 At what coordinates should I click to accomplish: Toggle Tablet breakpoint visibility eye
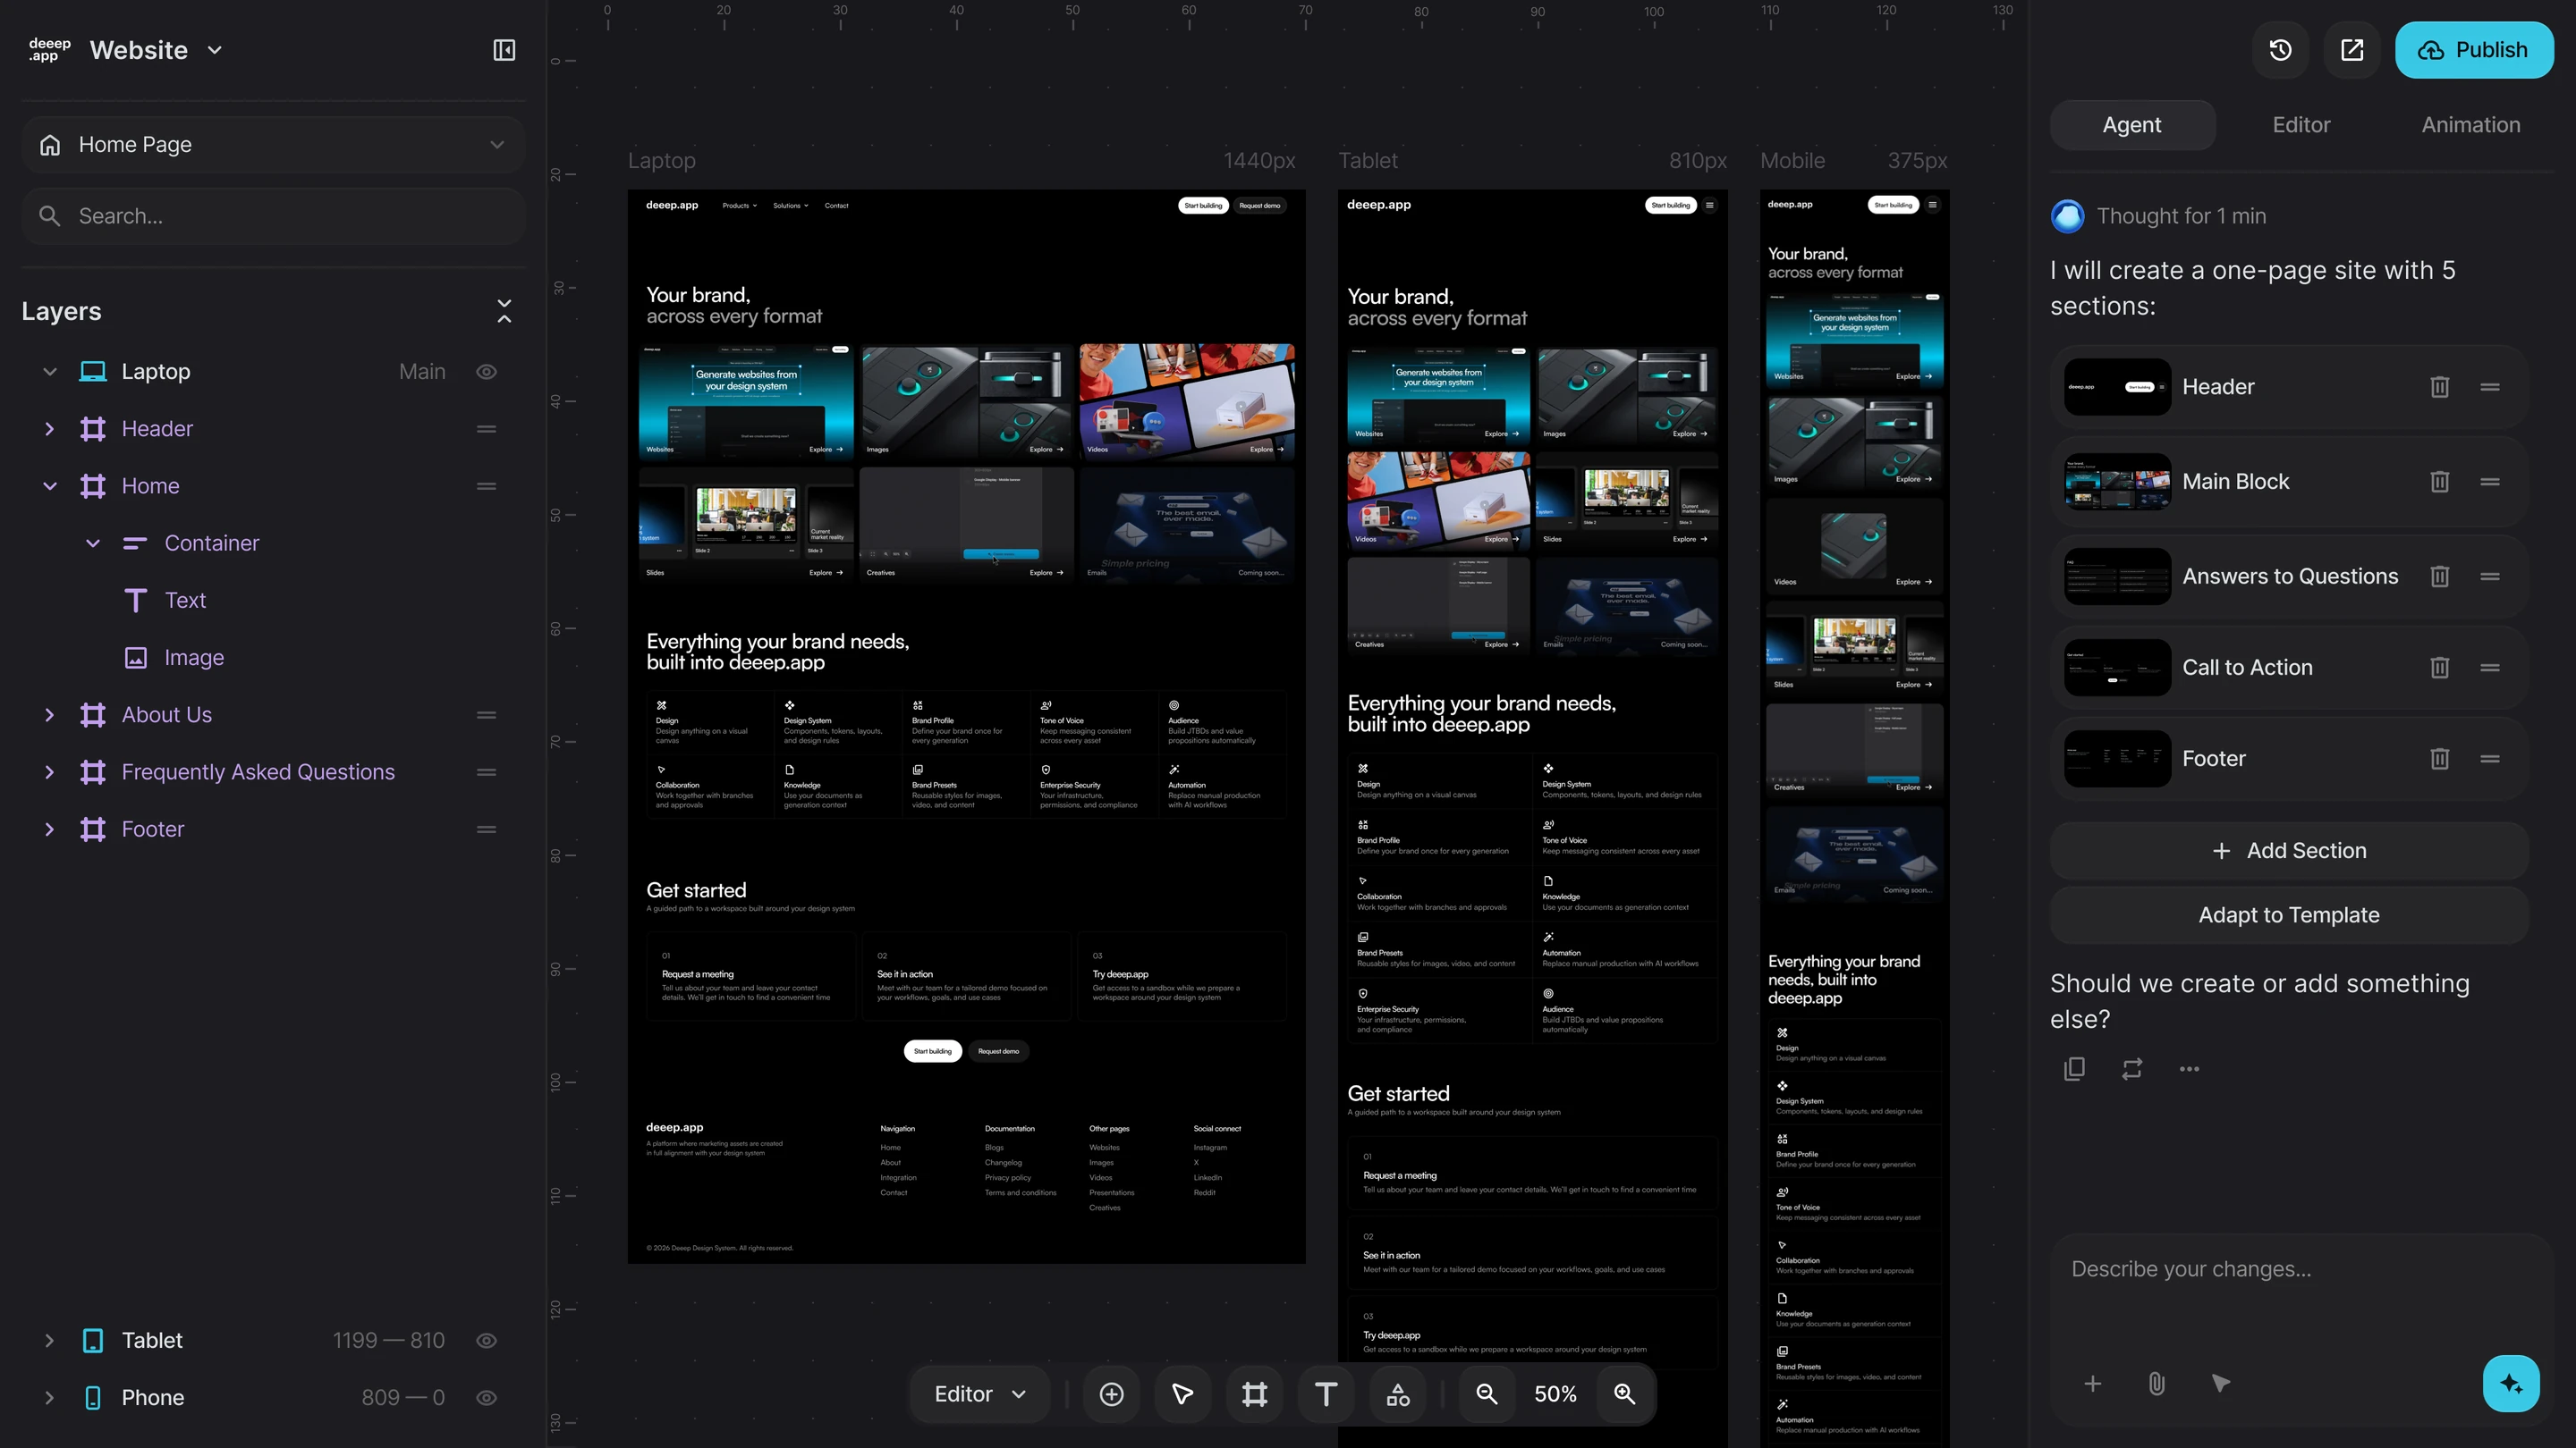[486, 1340]
